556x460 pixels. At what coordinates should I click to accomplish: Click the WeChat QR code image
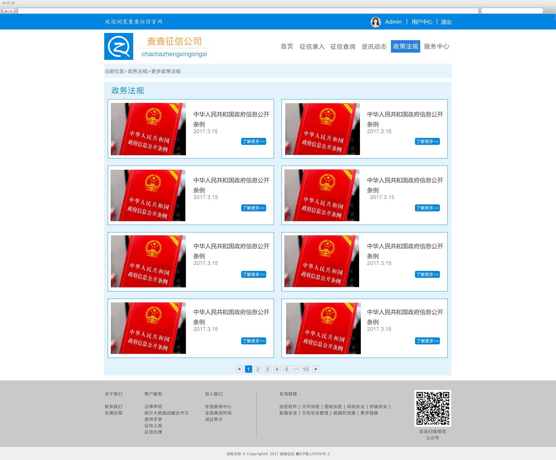pos(433,408)
